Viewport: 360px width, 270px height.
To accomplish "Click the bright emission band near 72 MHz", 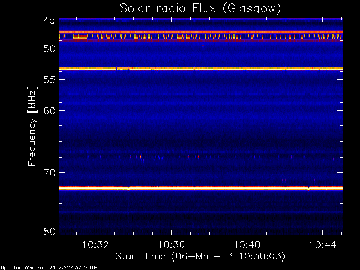I will (201, 188).
